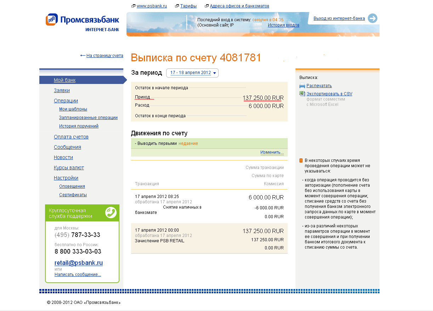
Task: Click Экспортировать в CSV link
Action: pyautogui.click(x=330, y=94)
